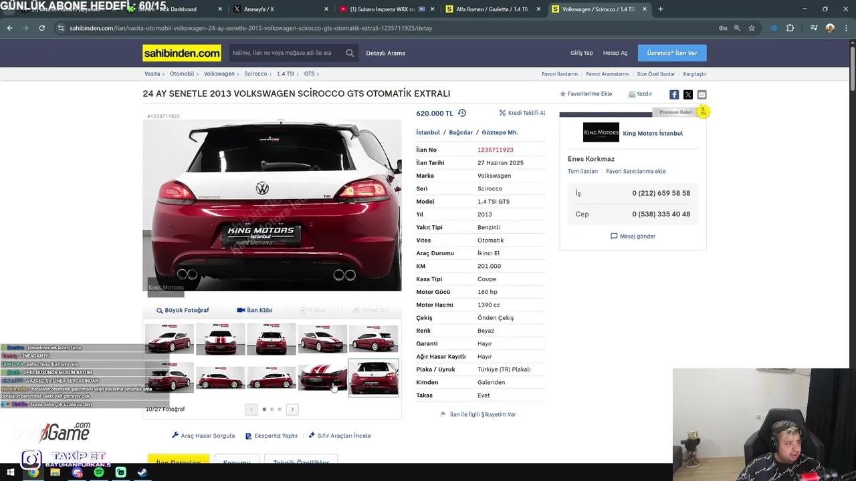Screen dimensions: 856x481
Task: Share the listing on X
Action: [688, 94]
